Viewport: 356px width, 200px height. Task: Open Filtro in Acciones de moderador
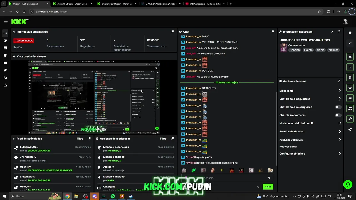point(163,139)
